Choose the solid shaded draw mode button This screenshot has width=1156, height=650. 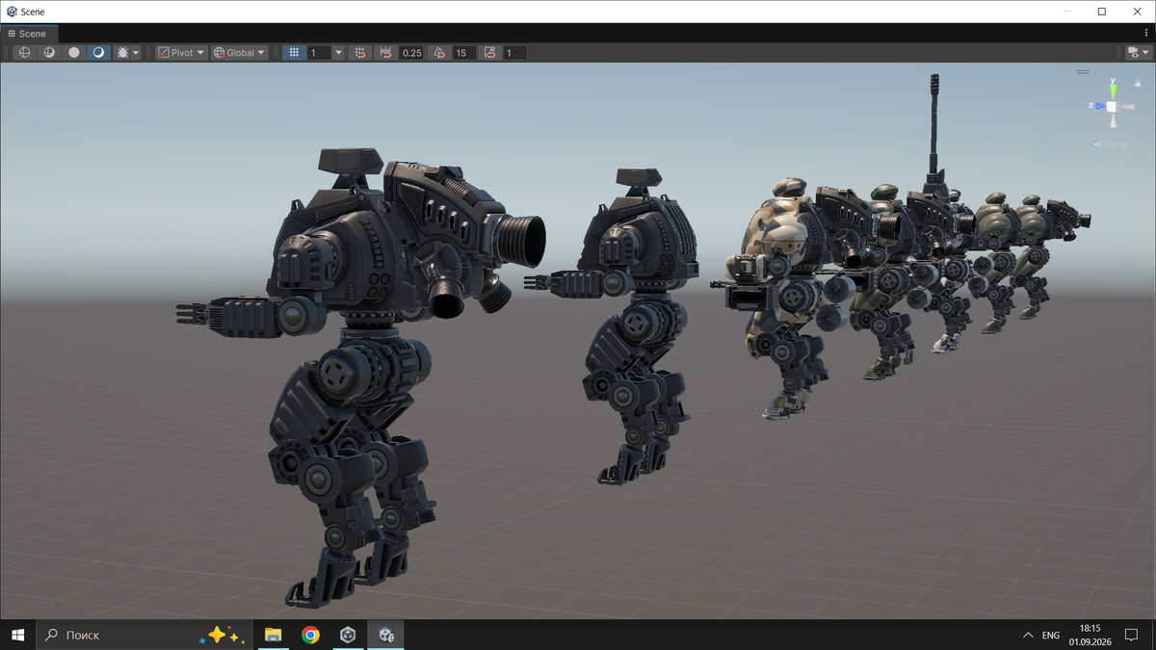[74, 53]
